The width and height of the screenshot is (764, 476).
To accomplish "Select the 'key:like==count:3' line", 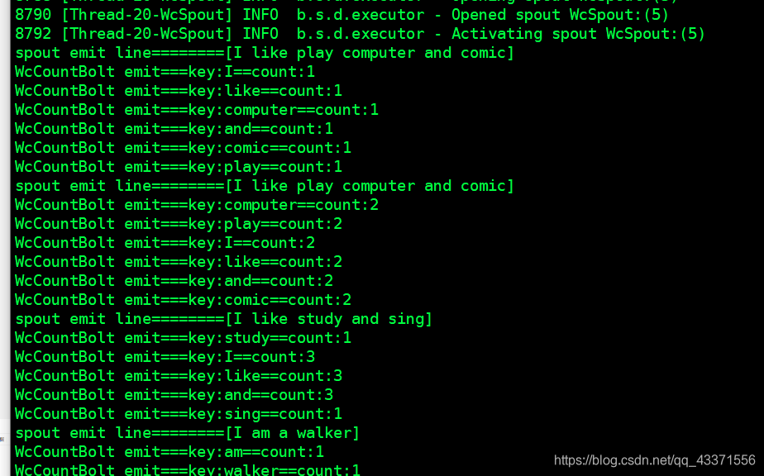I will (x=179, y=376).
